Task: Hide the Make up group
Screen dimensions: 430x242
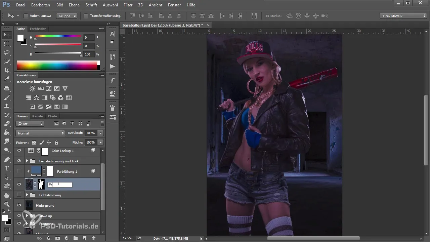Action: tap(19, 216)
